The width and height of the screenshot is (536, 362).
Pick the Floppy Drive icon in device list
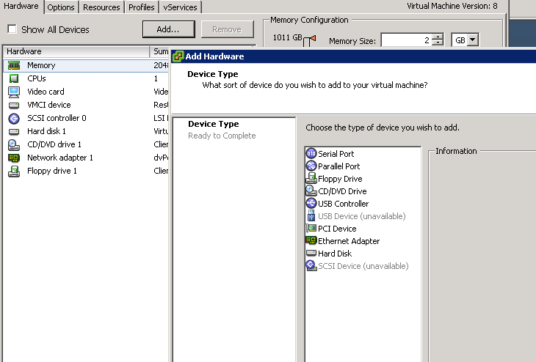(311, 179)
